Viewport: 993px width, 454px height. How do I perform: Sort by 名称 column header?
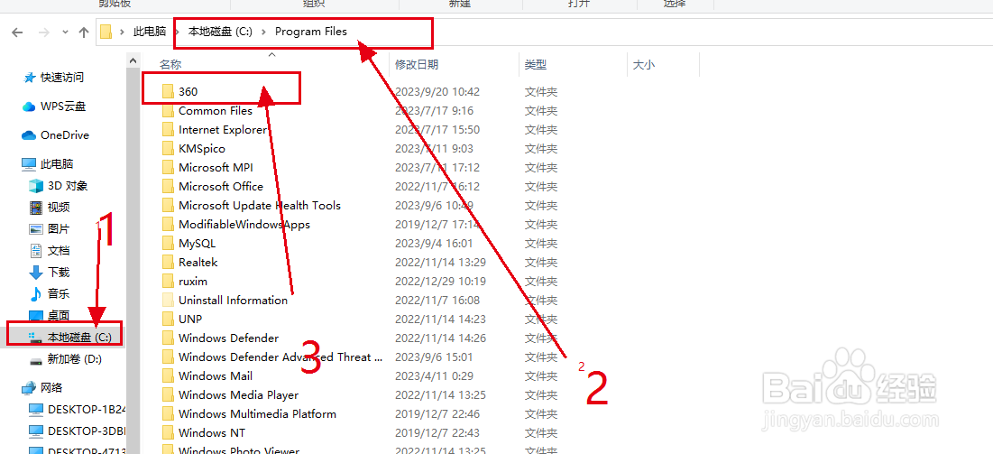click(x=170, y=65)
